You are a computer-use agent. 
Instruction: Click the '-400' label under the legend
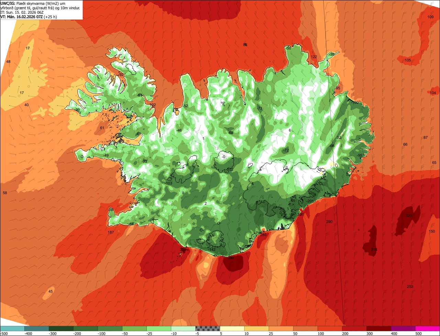tap(29, 333)
